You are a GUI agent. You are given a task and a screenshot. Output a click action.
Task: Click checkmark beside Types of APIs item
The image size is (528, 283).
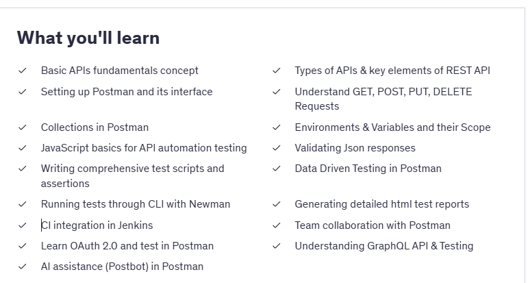point(277,71)
